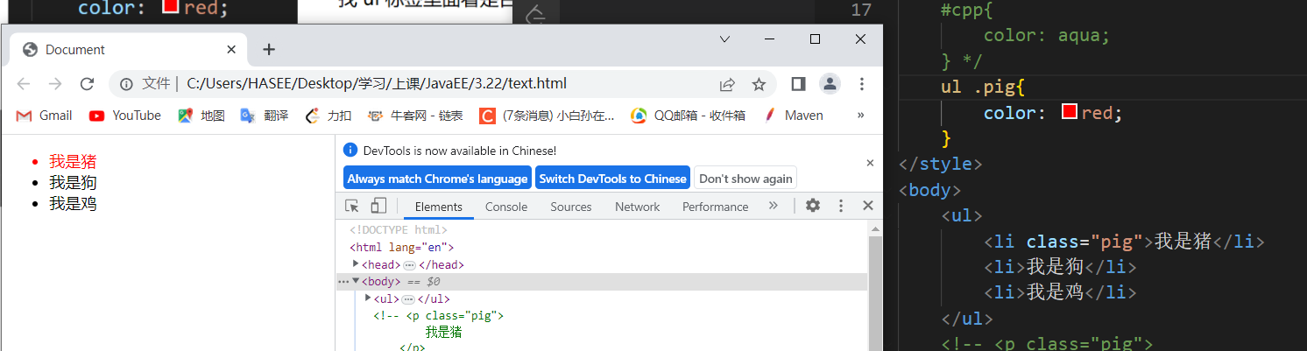Expand the head element node

(x=357, y=264)
